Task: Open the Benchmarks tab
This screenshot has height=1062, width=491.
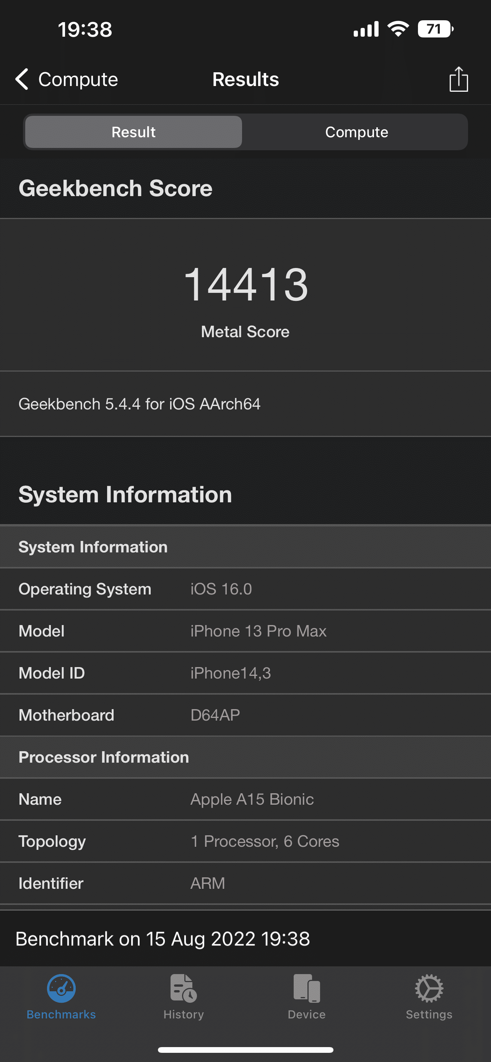Action: point(61,997)
